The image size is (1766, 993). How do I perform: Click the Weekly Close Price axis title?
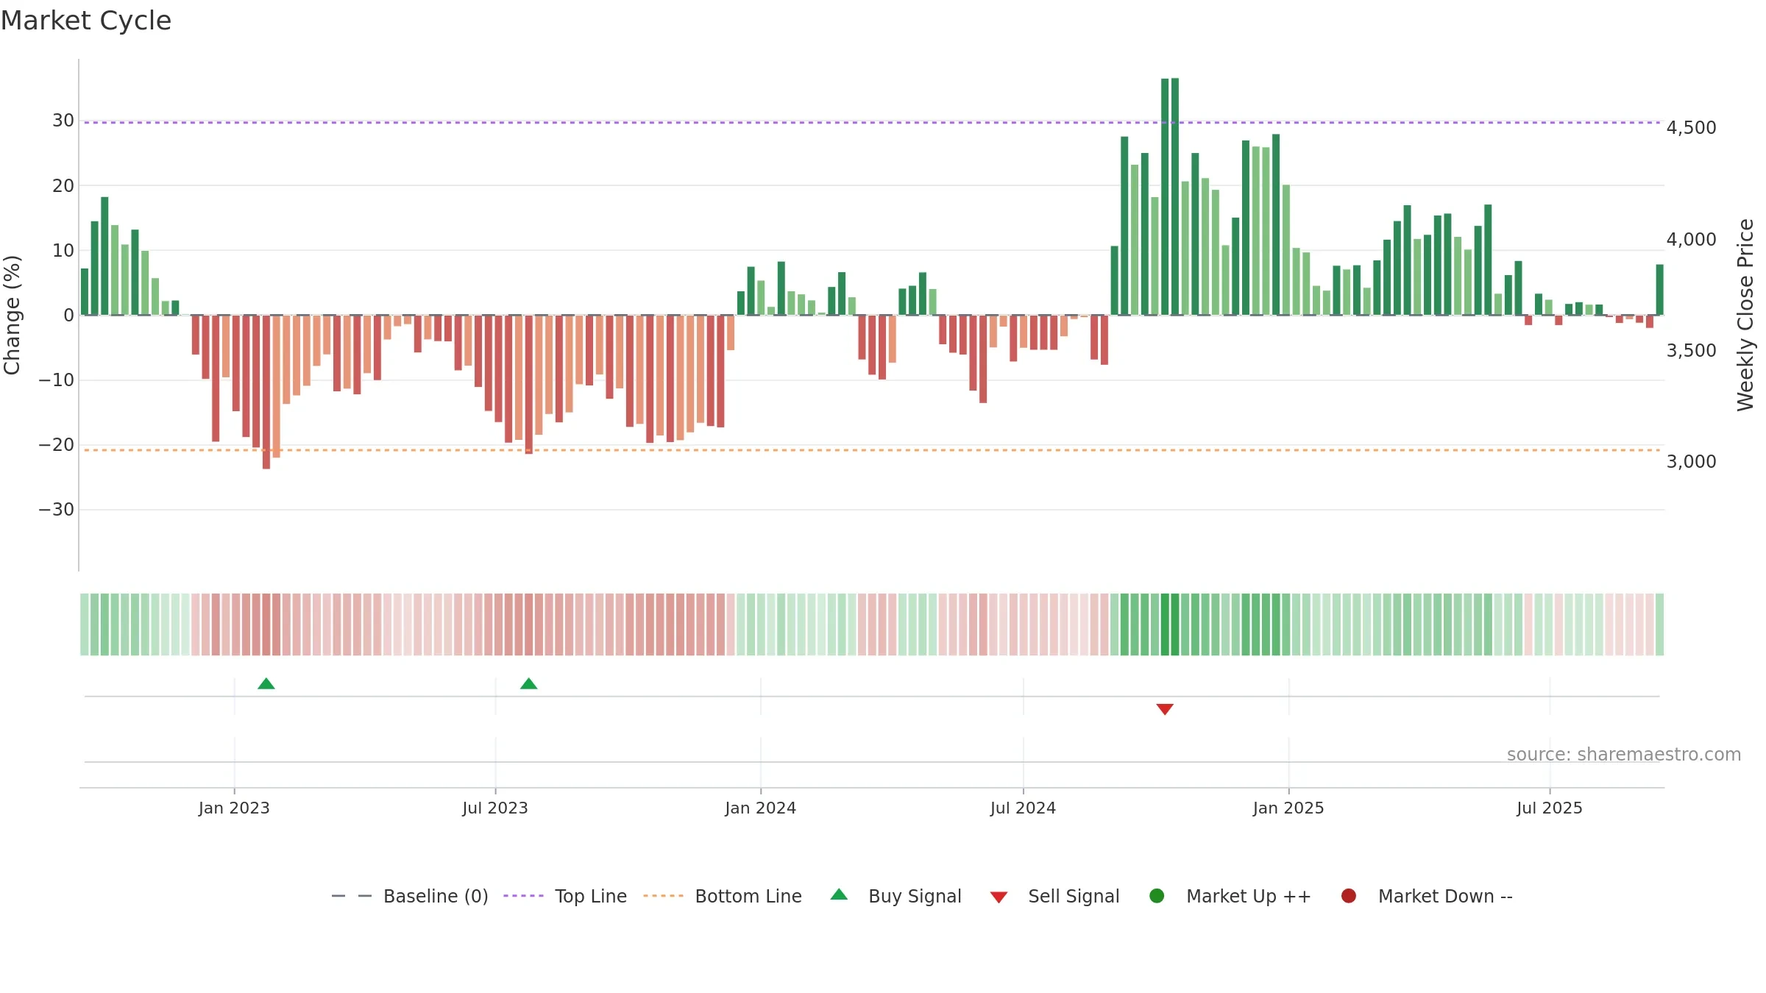click(1745, 315)
